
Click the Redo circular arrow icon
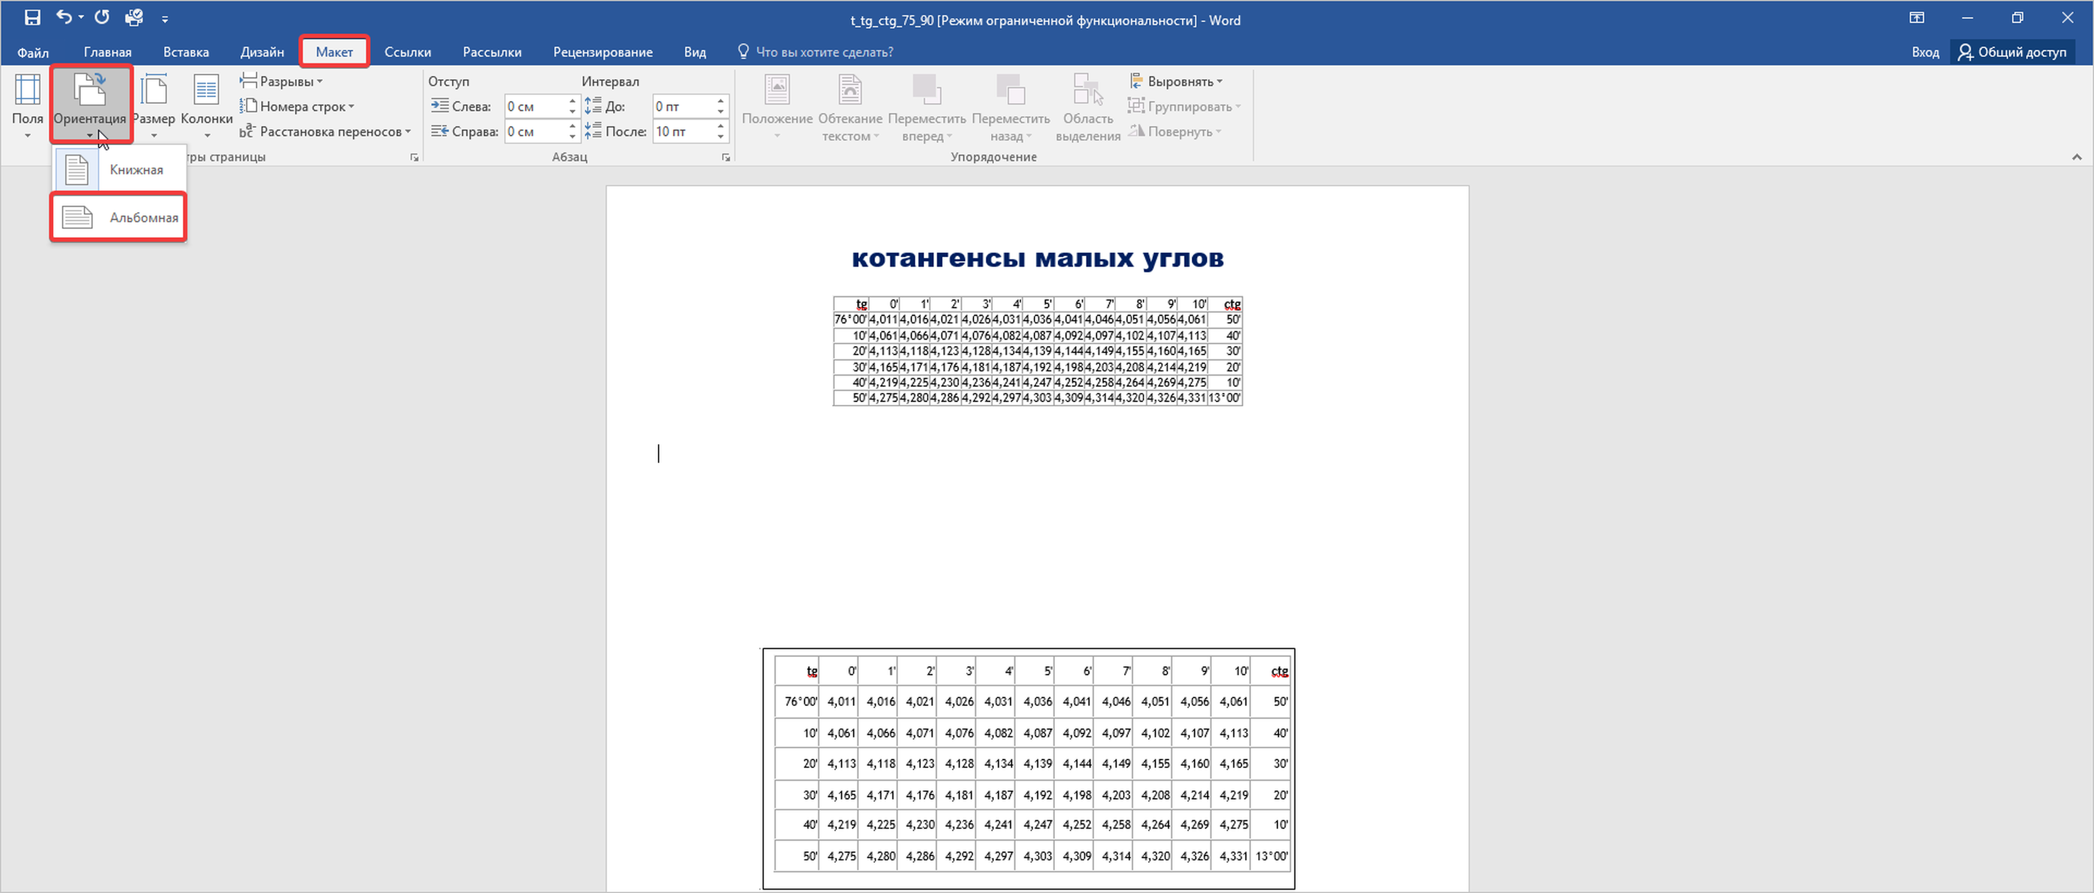pyautogui.click(x=102, y=17)
